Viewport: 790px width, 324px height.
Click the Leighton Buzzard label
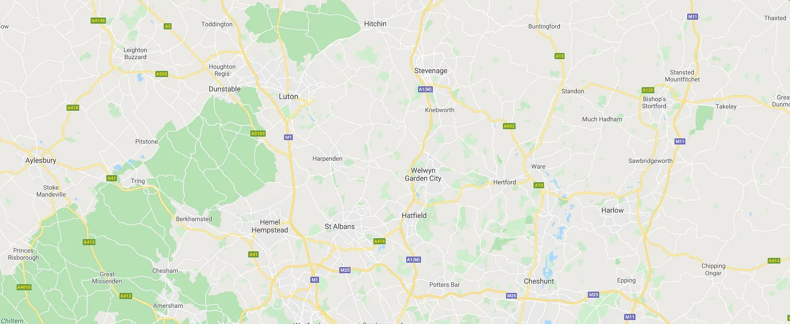point(135,53)
